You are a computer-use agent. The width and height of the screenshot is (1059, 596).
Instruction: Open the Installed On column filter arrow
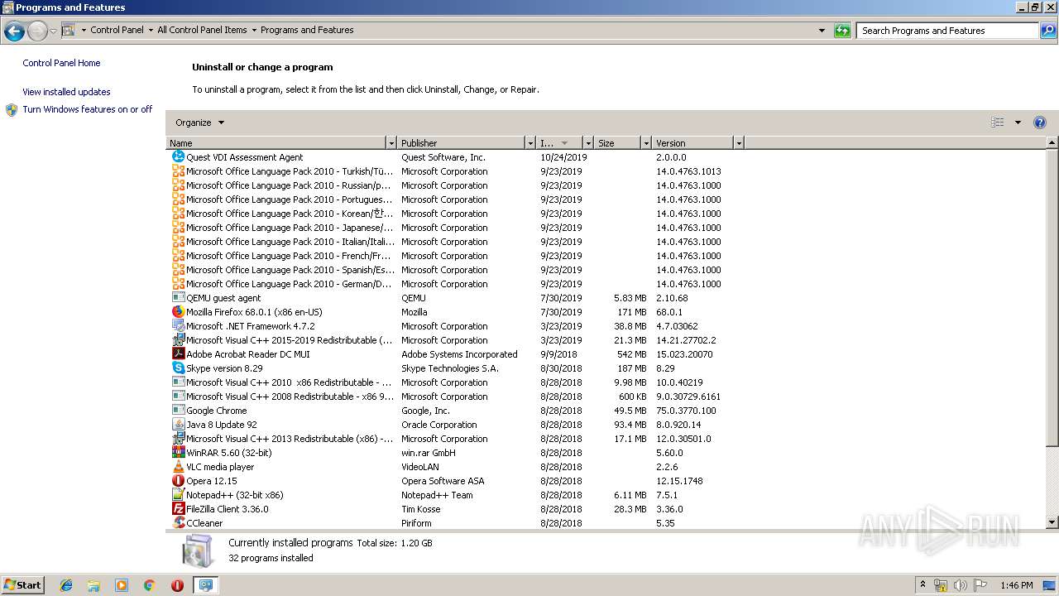pyautogui.click(x=588, y=143)
